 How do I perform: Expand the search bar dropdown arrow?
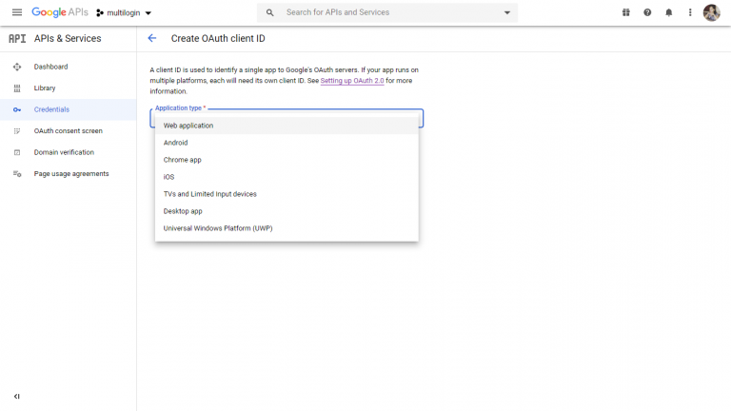507,12
